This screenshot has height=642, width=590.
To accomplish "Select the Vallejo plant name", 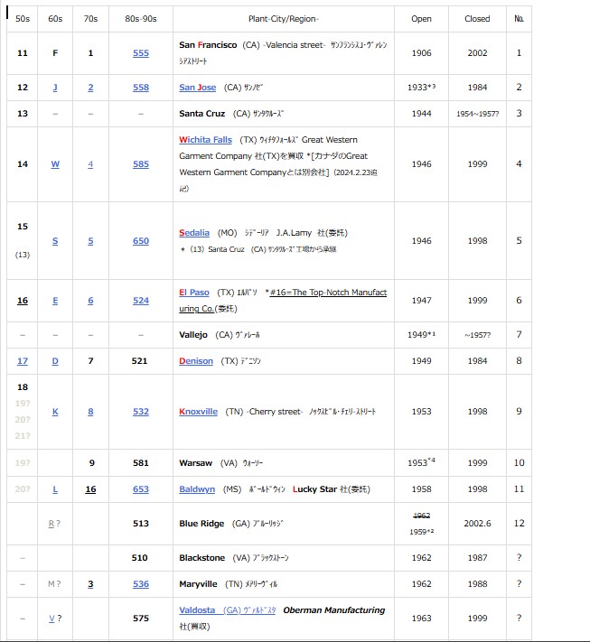I will pyautogui.click(x=193, y=335).
